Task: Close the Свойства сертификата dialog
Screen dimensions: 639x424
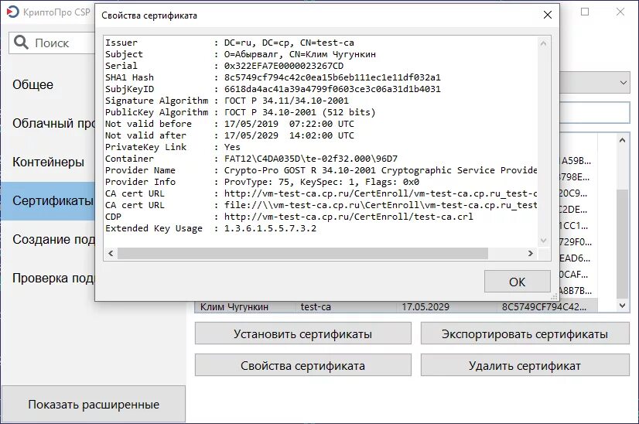Action: click(x=547, y=15)
